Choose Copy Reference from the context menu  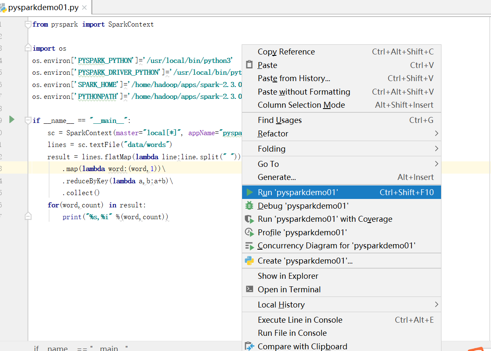click(x=342, y=52)
